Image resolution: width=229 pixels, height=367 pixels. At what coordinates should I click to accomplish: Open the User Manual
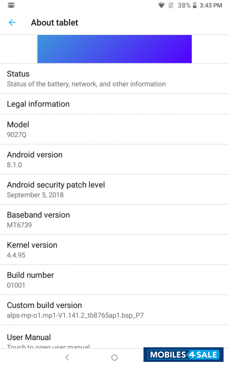[x=114, y=339]
